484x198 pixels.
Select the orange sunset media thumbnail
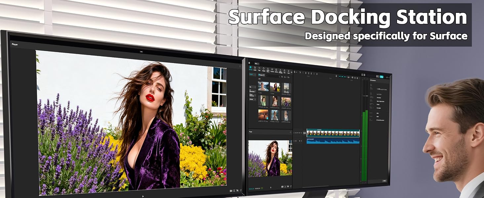263,115
